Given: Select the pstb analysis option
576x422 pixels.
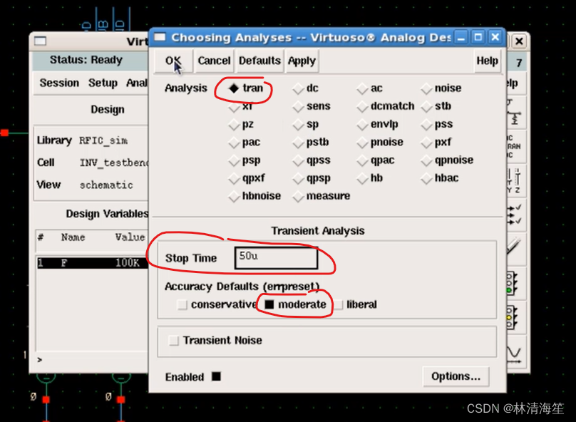Looking at the screenshot, I should pos(298,142).
